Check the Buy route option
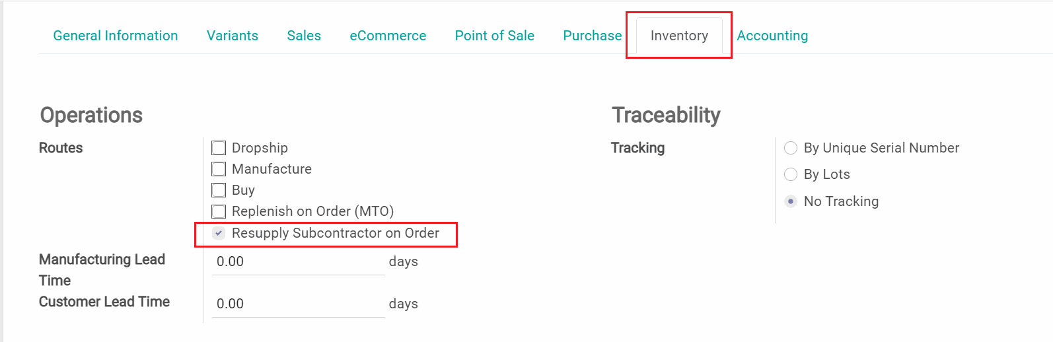This screenshot has width=1053, height=342. (219, 190)
